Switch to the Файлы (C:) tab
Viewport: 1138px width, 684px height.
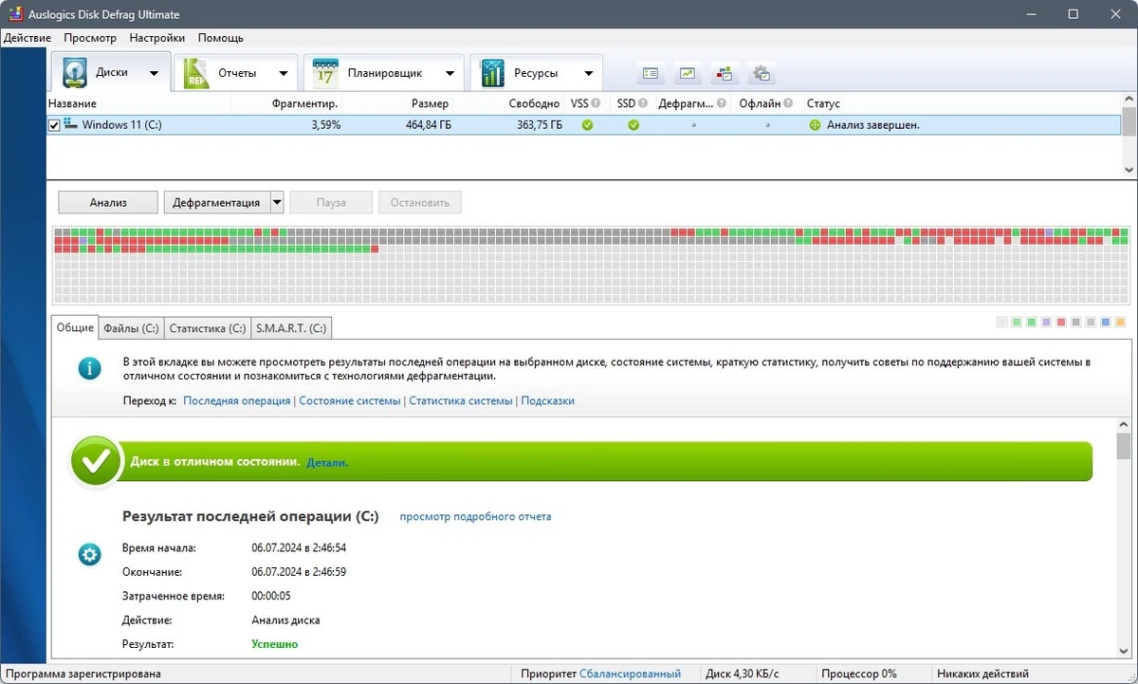131,328
